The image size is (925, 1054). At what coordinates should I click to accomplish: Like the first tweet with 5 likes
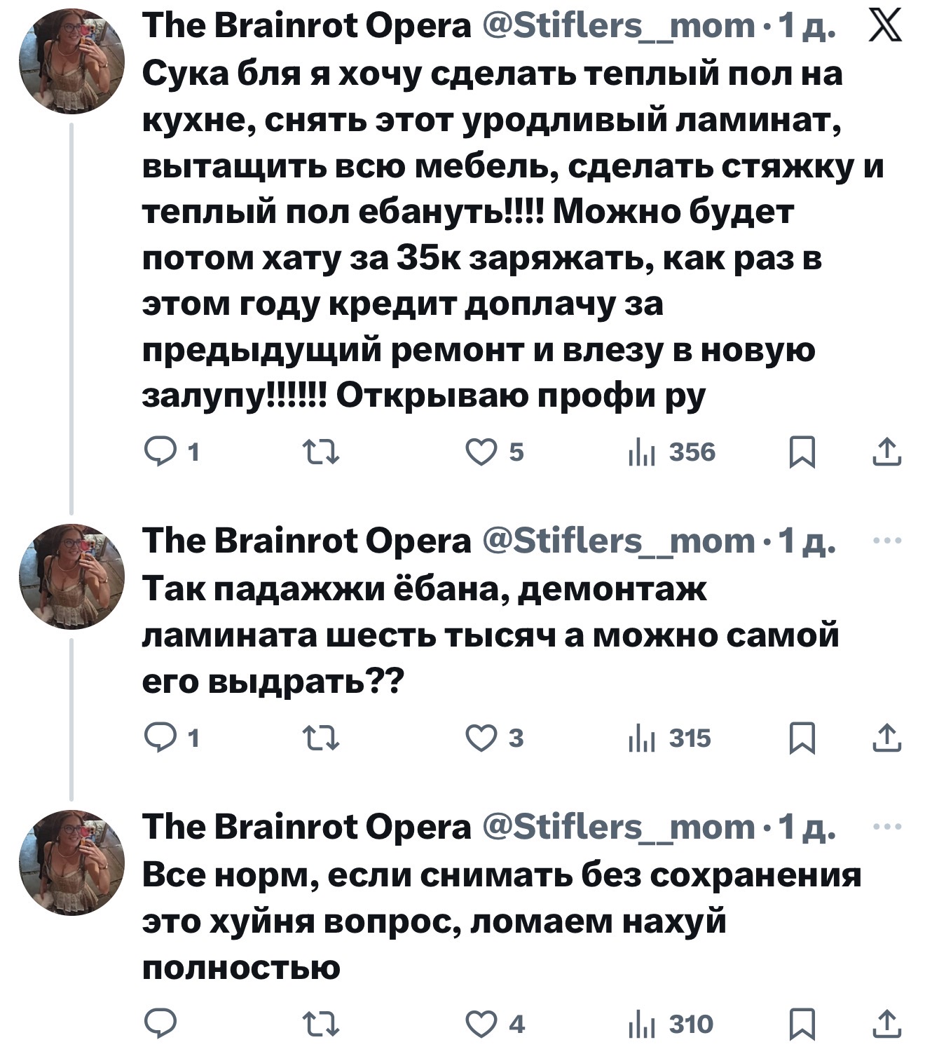pyautogui.click(x=481, y=452)
